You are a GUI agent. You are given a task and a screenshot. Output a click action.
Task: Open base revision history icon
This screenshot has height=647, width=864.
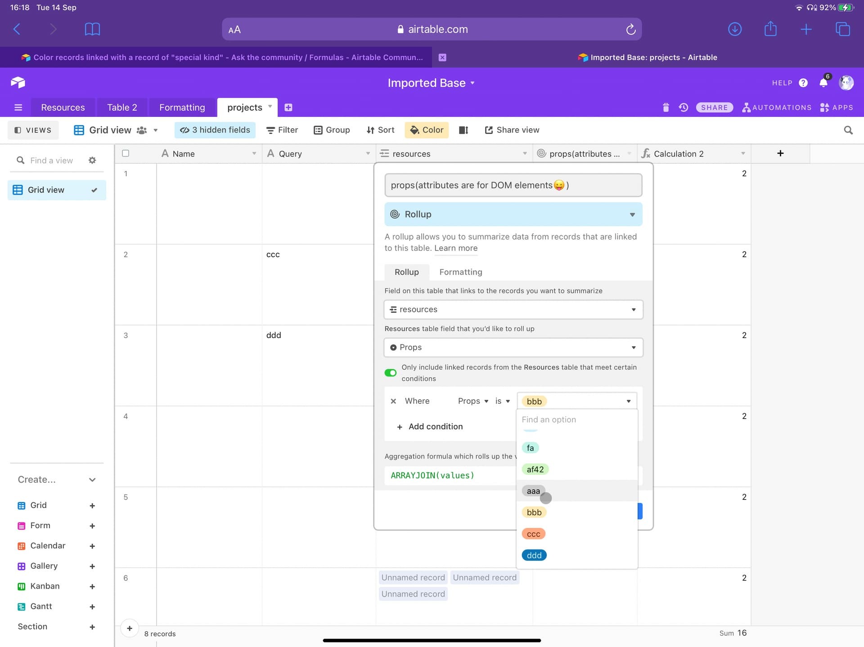pyautogui.click(x=684, y=107)
